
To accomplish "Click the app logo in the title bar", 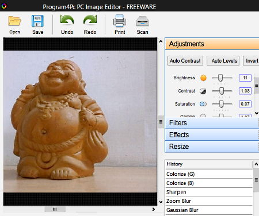I will coord(4,6).
